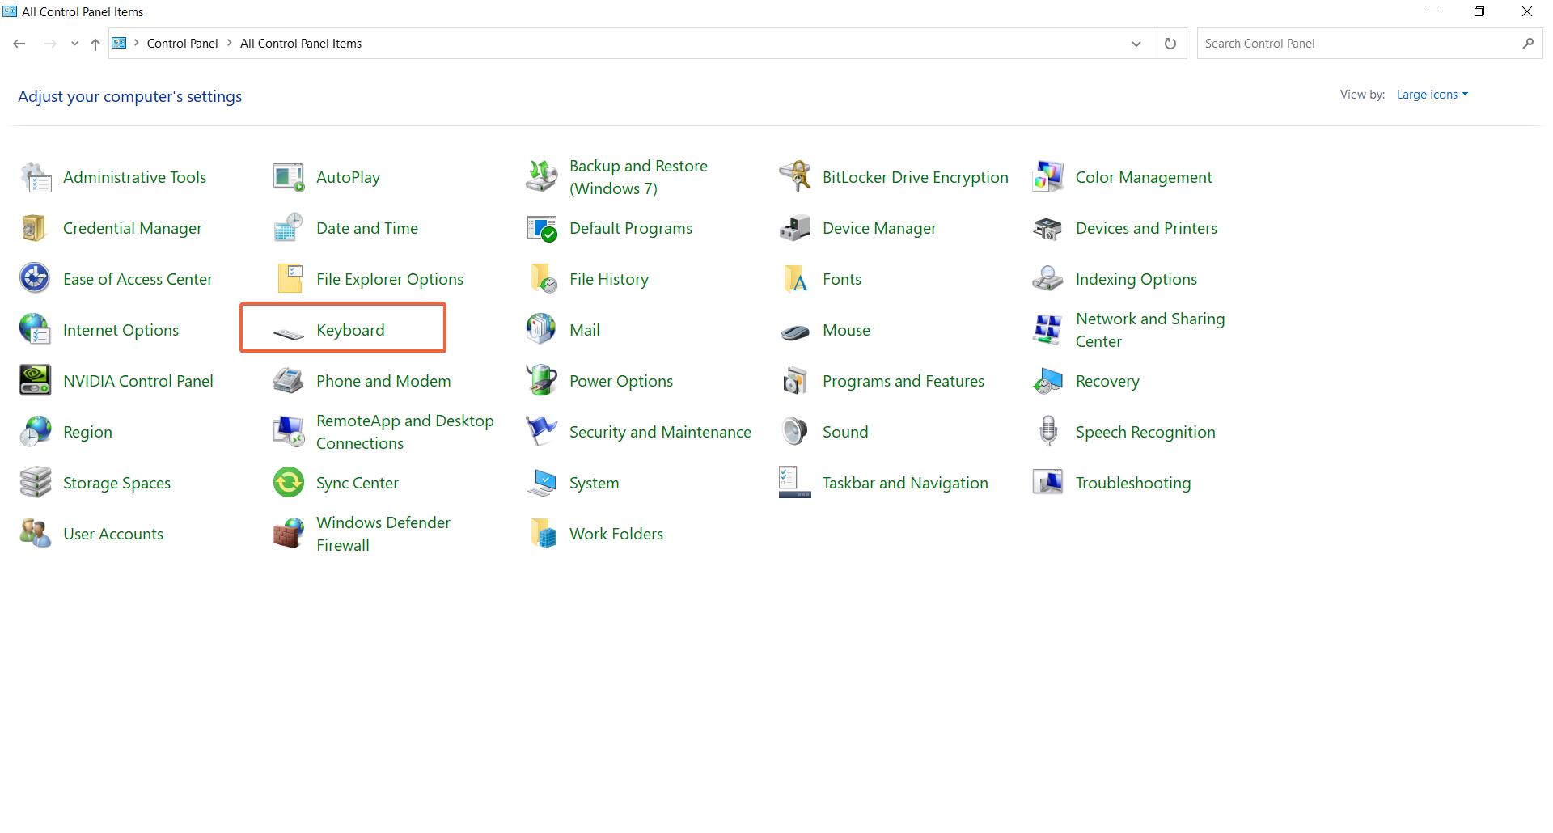Click the Speech Recognition microphone icon
The width and height of the screenshot is (1553, 833).
pos(1047,432)
